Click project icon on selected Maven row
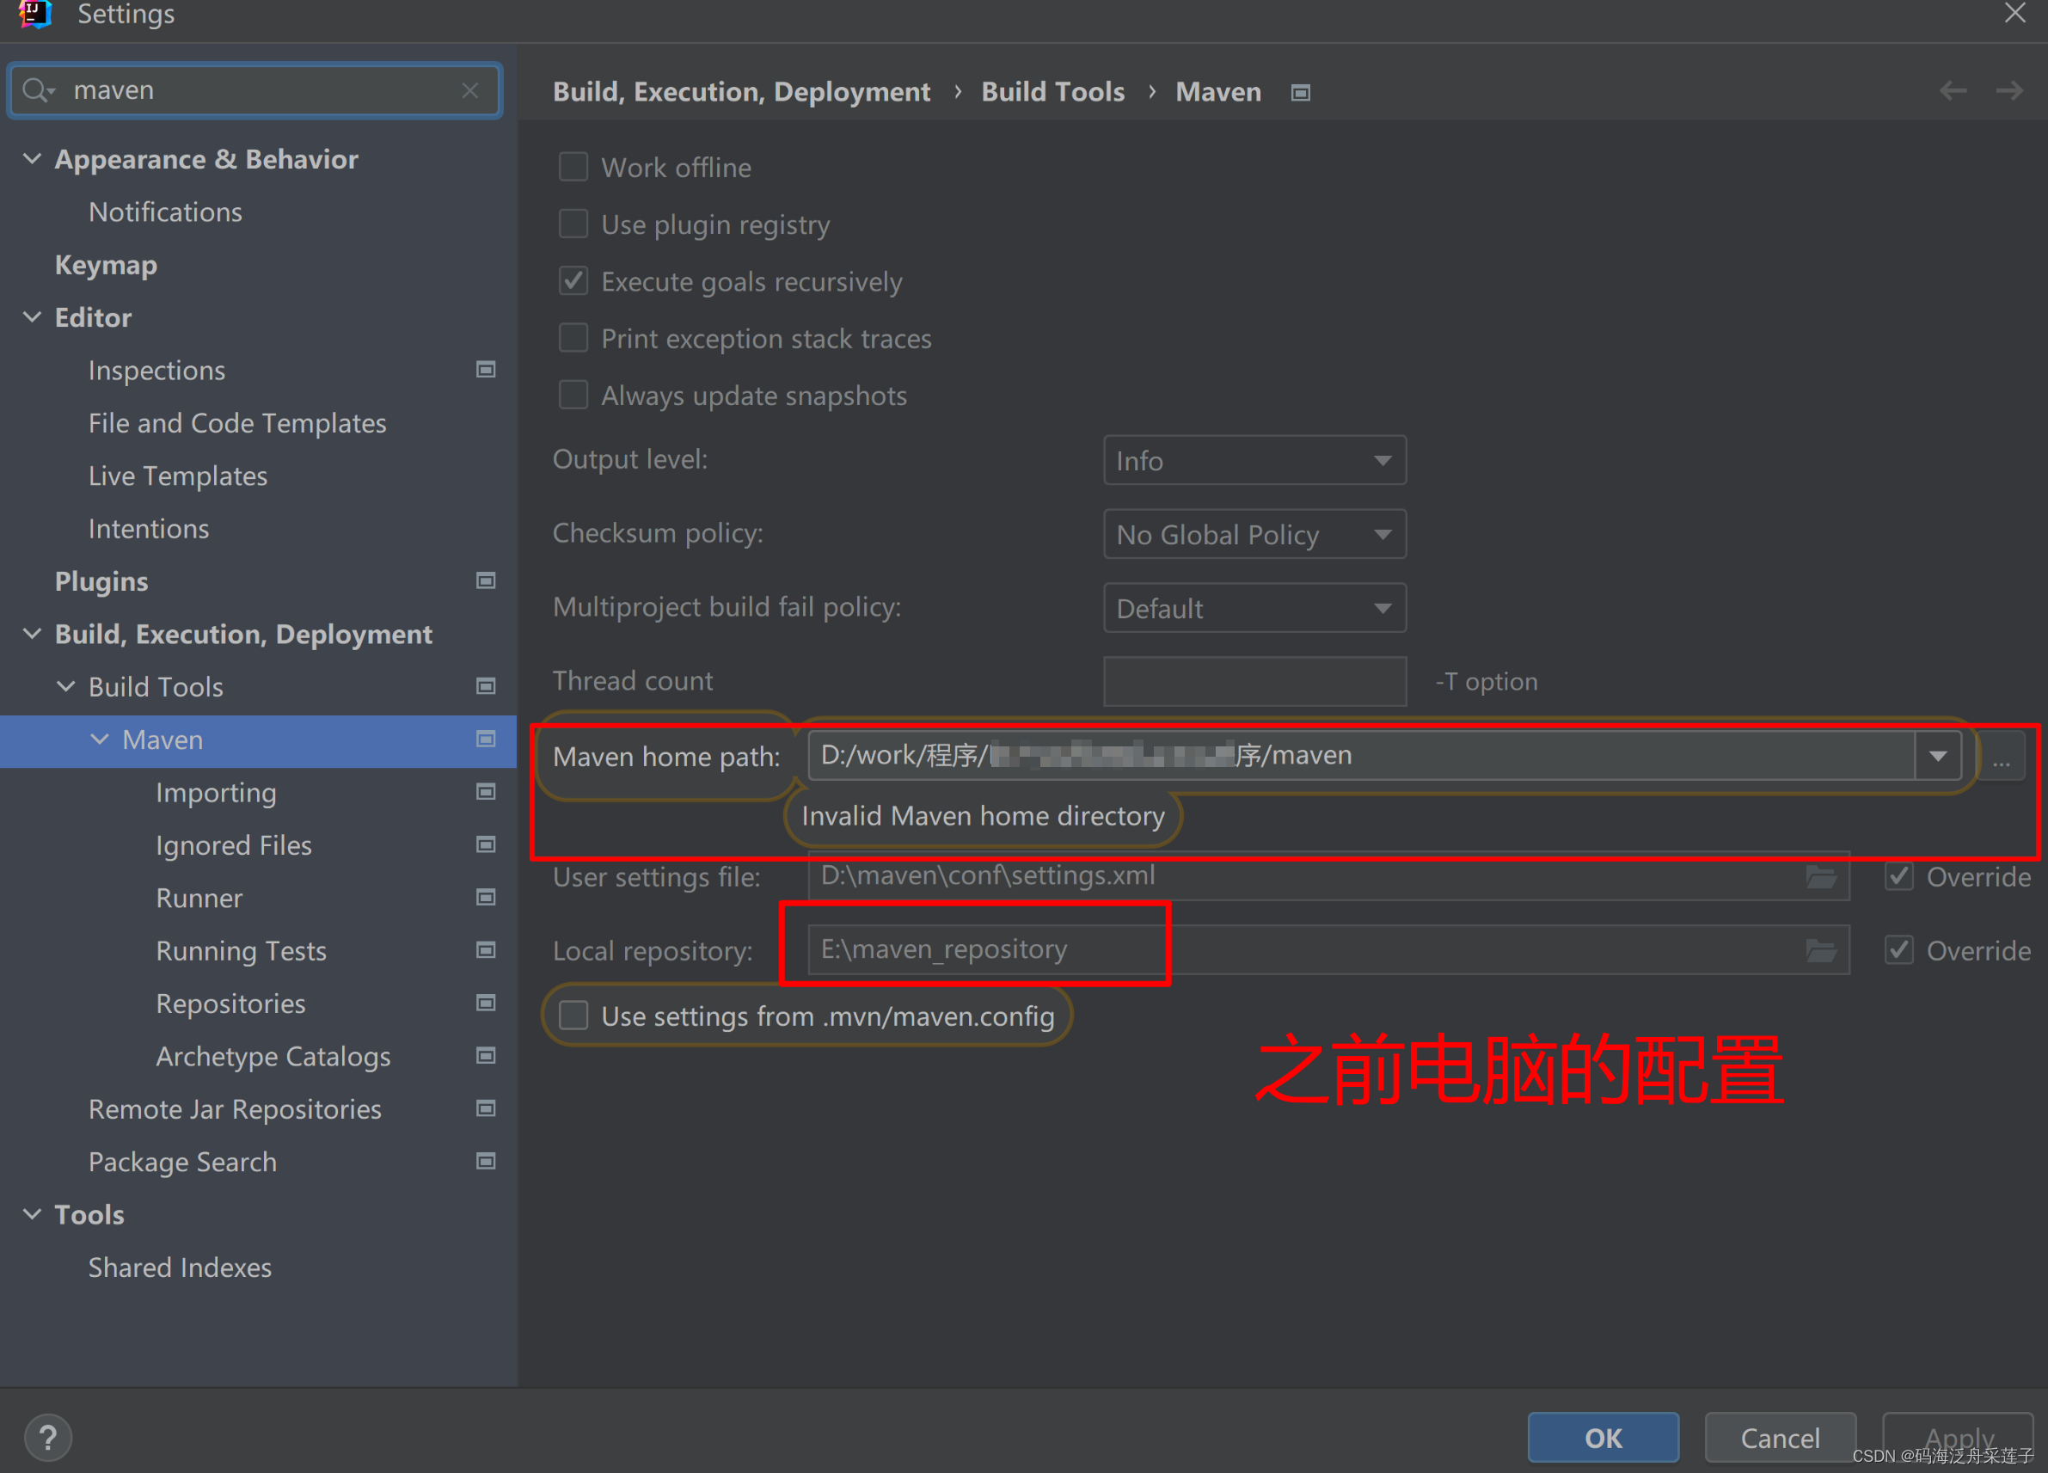Viewport: 2048px width, 1473px height. (486, 739)
